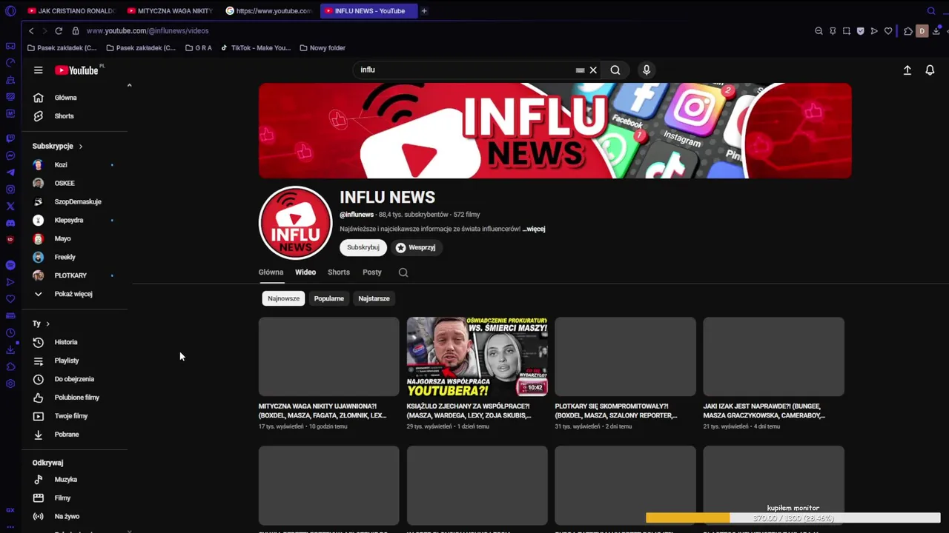The width and height of the screenshot is (949, 533).
Task: Open the notifications bell
Action: pyautogui.click(x=930, y=70)
